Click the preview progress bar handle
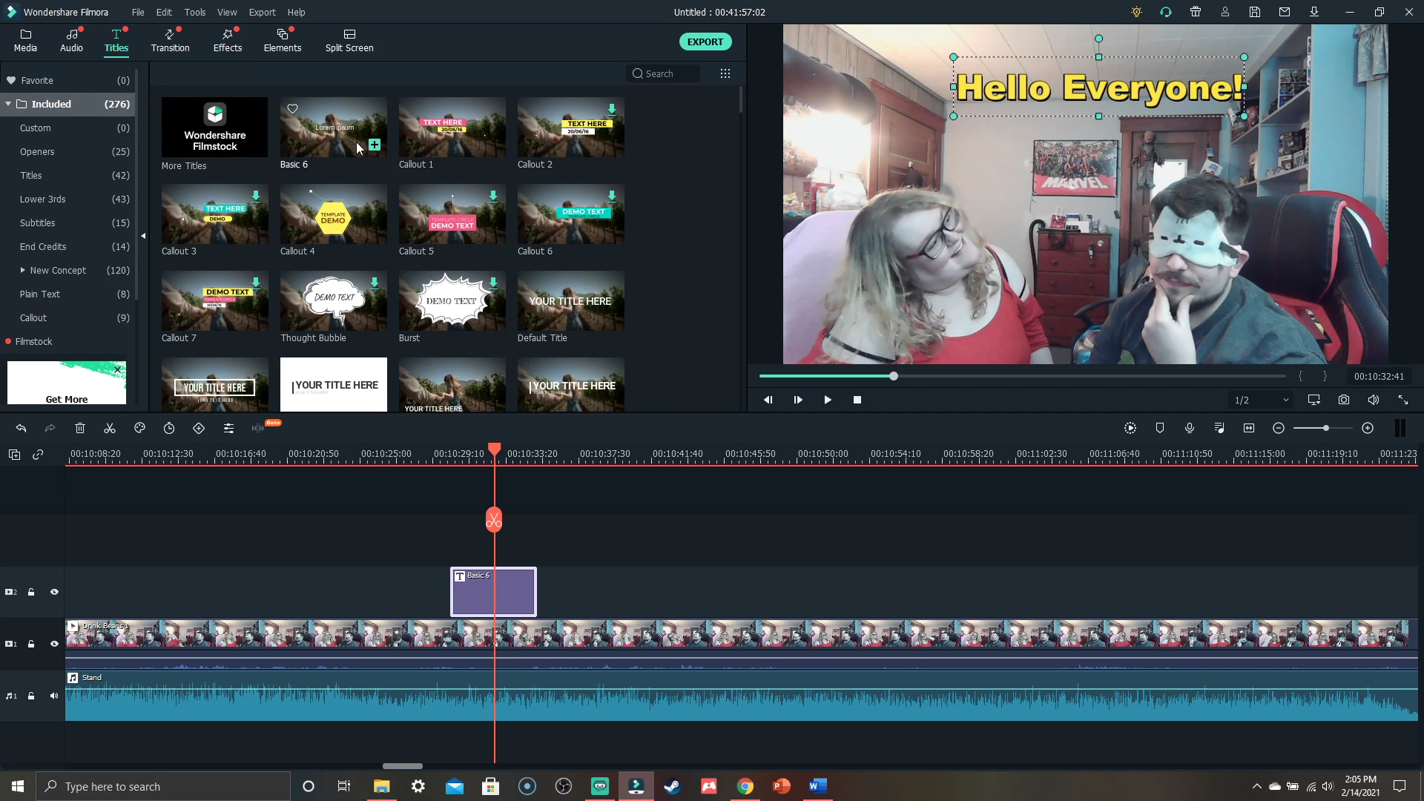The height and width of the screenshot is (801, 1424). pos(894,376)
